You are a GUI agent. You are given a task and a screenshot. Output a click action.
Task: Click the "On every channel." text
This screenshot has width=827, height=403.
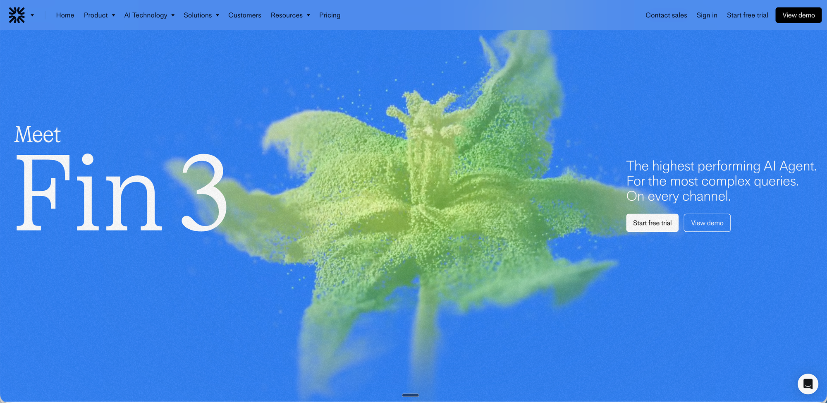pyautogui.click(x=679, y=196)
